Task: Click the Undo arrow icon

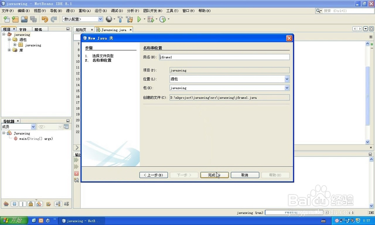Action: click(45, 19)
